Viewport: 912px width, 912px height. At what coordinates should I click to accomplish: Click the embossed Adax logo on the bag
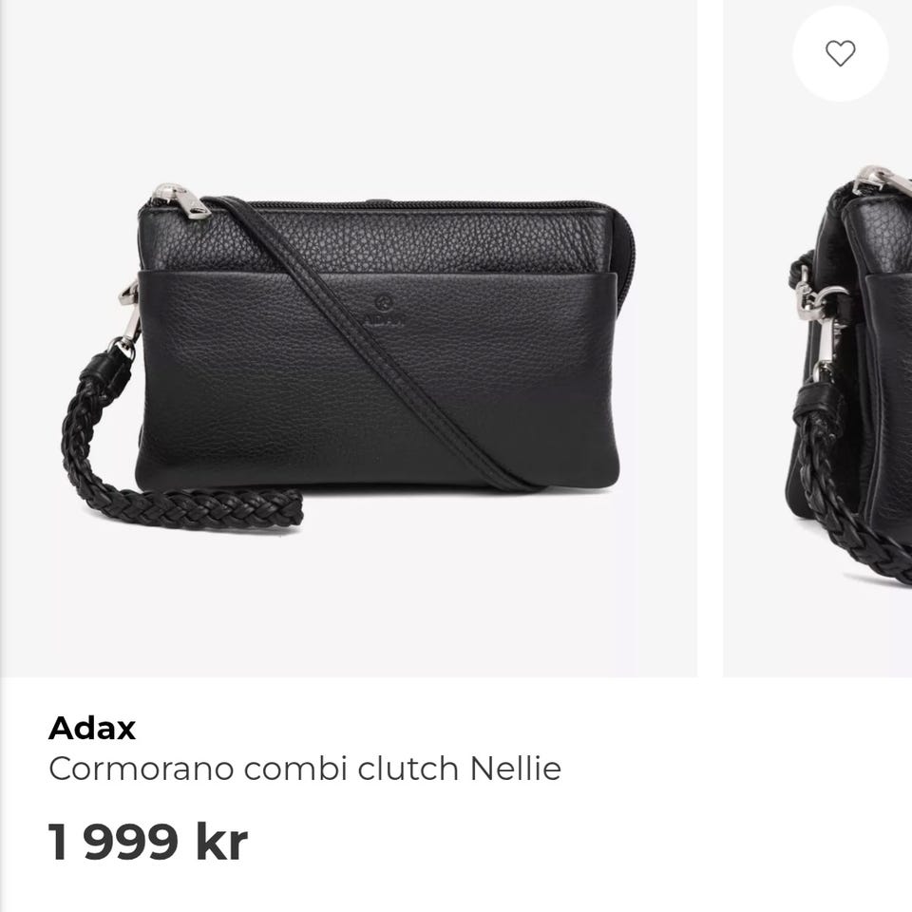382,312
